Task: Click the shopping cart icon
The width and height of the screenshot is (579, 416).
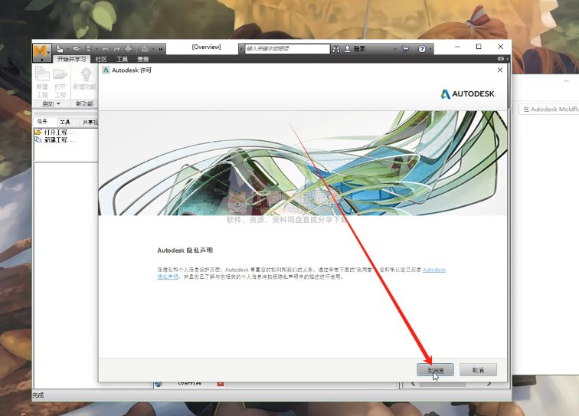Action: pos(405,49)
